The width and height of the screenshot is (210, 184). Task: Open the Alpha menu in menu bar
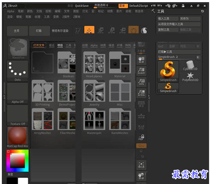(10, 11)
